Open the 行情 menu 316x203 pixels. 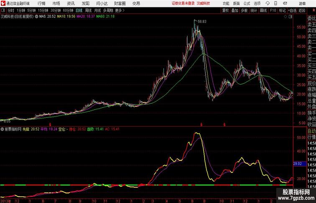click(41, 3)
